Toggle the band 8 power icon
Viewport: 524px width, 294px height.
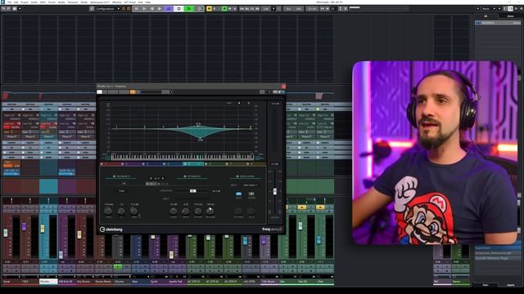[247, 164]
